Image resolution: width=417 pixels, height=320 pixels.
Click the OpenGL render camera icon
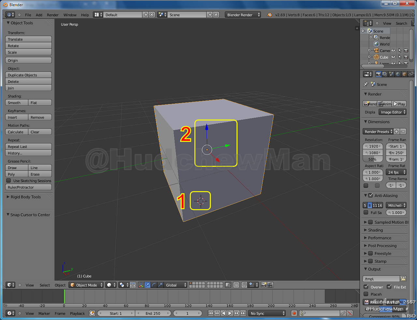click(x=264, y=285)
